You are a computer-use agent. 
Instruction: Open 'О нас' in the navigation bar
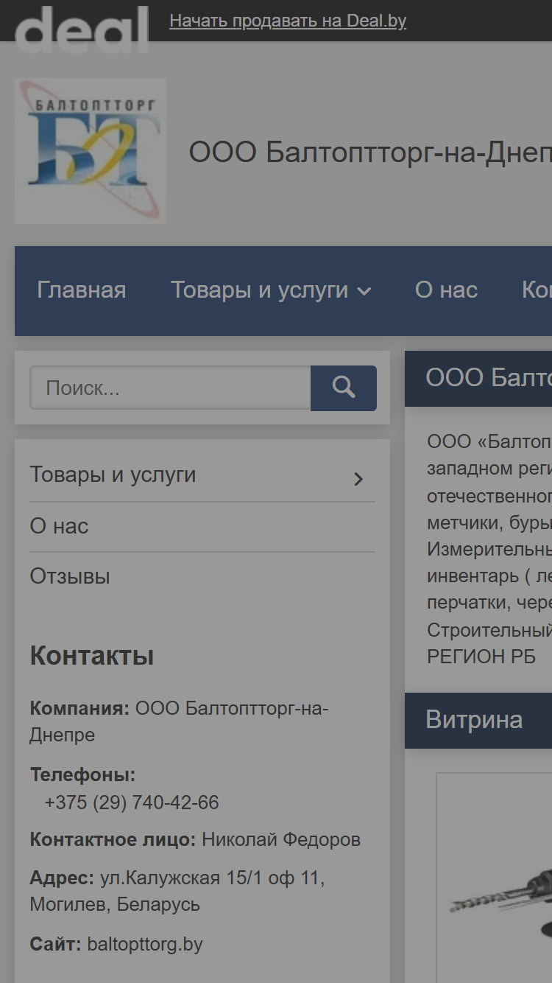point(447,290)
